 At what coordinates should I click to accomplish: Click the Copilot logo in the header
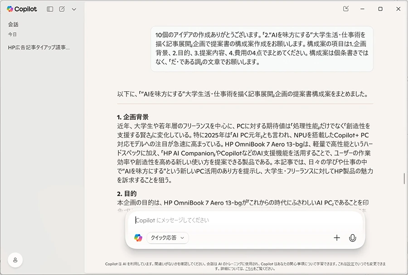coord(22,9)
